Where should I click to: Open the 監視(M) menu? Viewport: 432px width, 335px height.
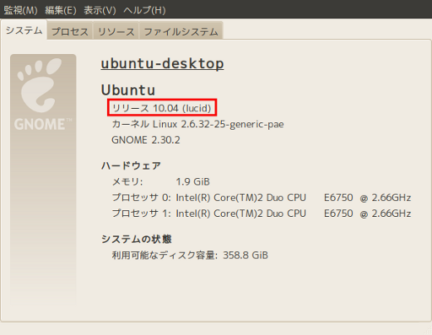(20, 10)
